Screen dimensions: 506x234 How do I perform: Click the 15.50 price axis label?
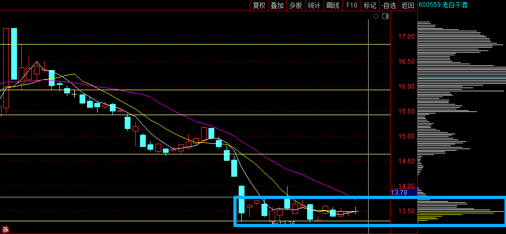point(406,111)
